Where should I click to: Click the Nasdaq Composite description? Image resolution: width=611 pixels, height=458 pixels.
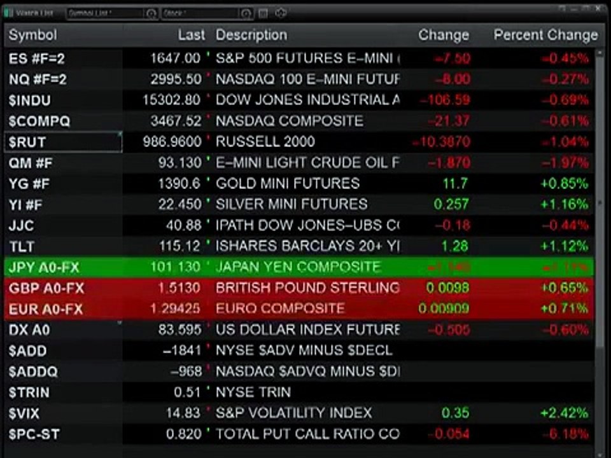click(x=290, y=121)
